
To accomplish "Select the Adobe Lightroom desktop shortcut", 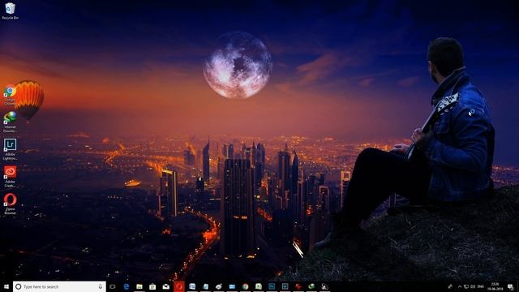I will point(10,149).
